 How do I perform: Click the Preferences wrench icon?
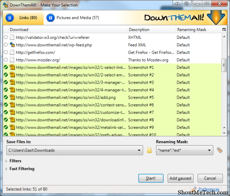pos(195,189)
